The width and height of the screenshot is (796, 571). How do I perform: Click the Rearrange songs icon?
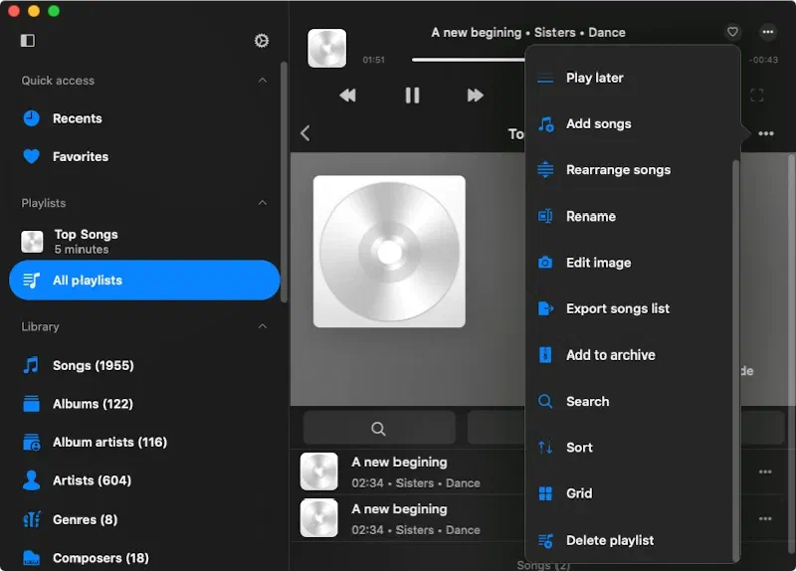pyautogui.click(x=545, y=170)
